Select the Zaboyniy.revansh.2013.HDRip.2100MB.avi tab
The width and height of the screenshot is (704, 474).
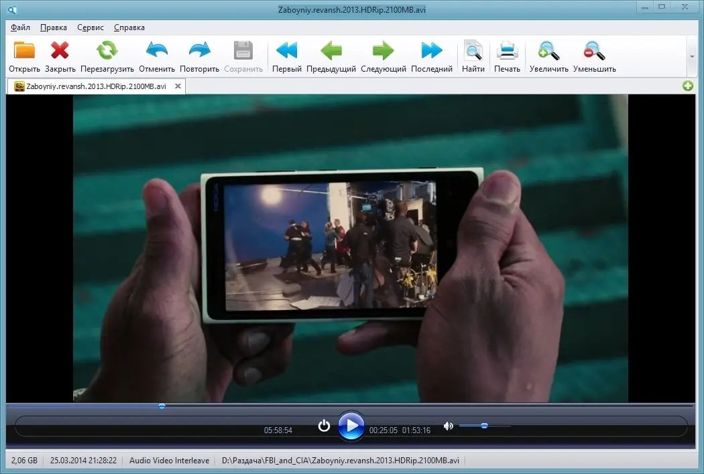(96, 86)
